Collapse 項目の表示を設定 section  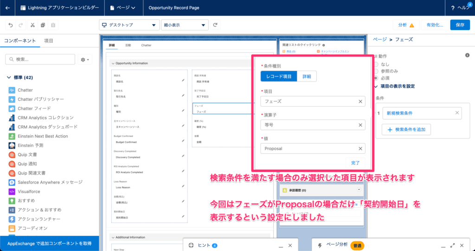[376, 87]
